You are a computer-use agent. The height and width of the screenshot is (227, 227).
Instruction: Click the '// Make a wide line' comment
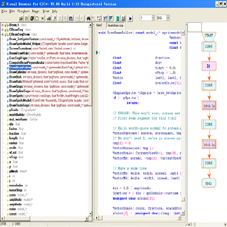click(130, 168)
